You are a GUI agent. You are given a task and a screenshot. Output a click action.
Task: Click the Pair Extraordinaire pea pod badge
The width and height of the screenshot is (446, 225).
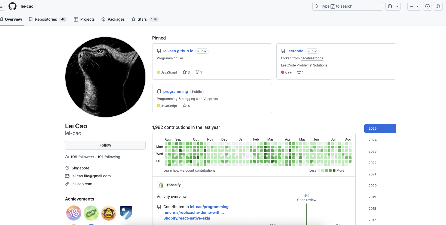tap(91, 213)
